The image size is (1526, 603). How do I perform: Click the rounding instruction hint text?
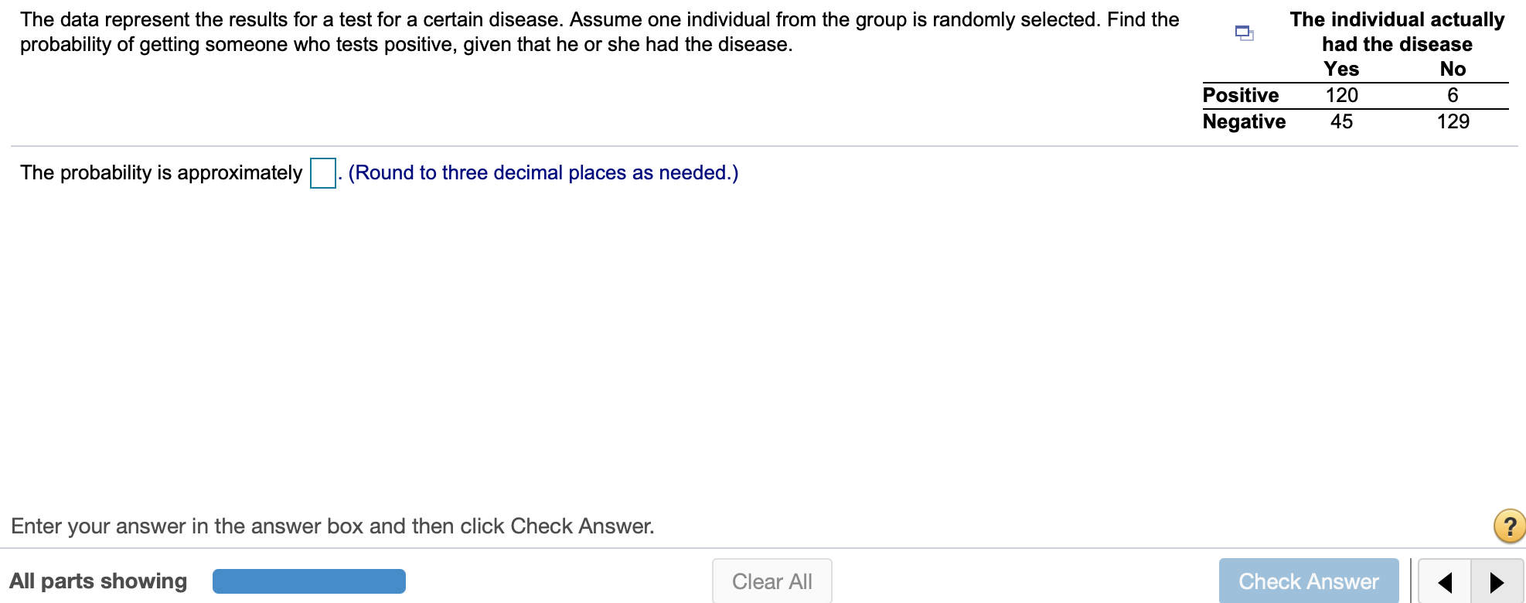click(543, 172)
